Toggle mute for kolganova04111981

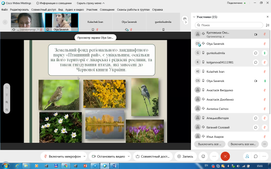[x=265, y=62]
